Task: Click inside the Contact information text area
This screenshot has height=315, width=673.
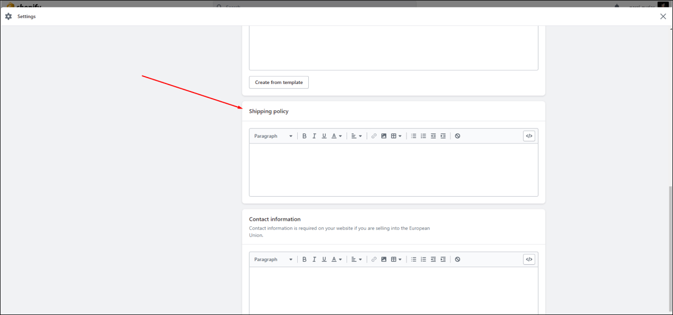Action: pos(393,291)
